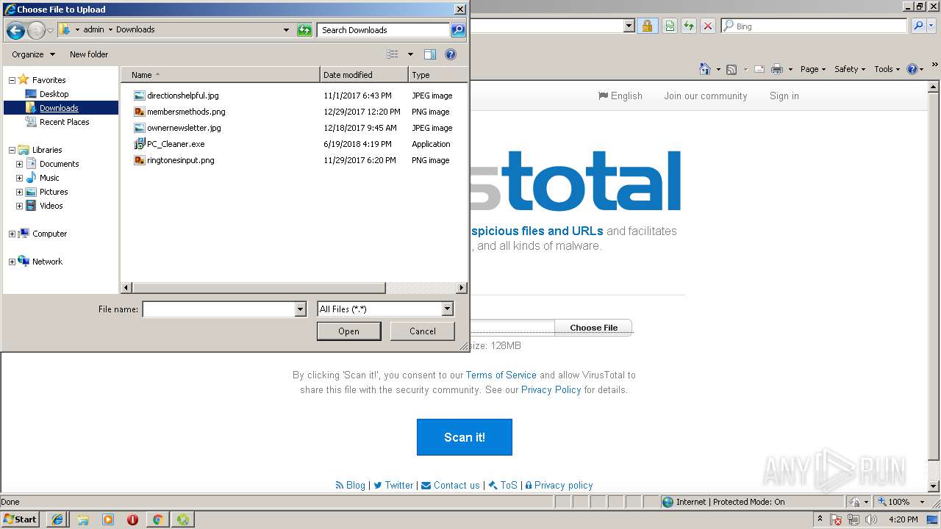Click the File name input field

(x=218, y=309)
